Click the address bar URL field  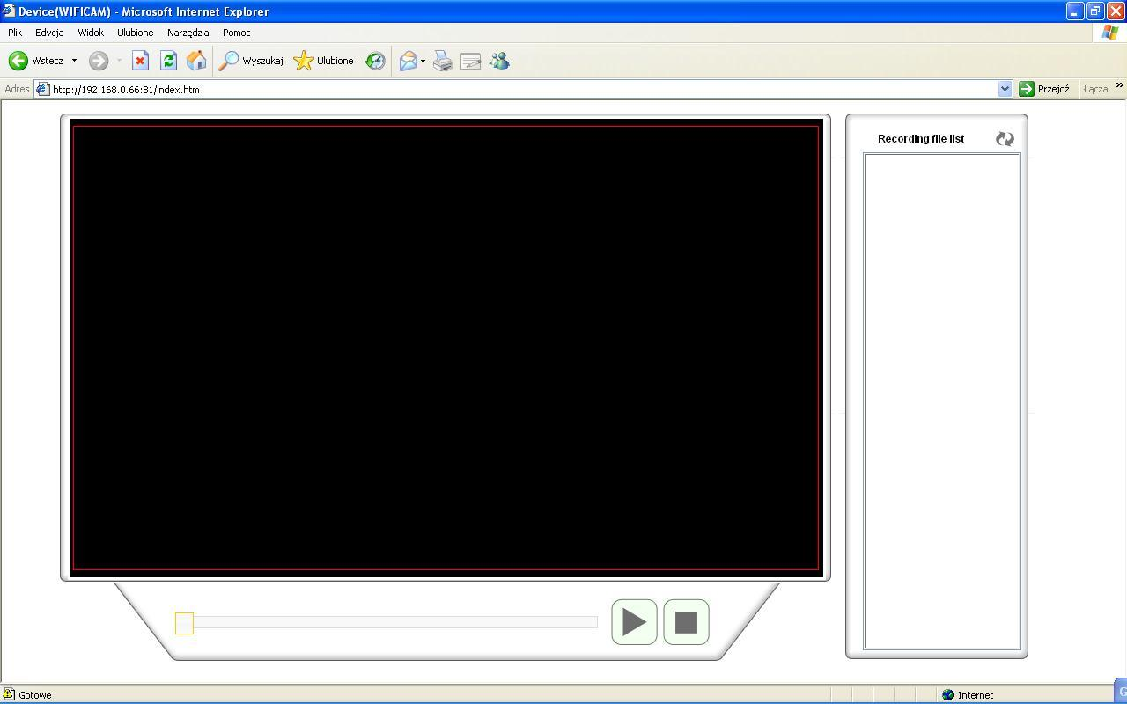pyautogui.click(x=523, y=89)
